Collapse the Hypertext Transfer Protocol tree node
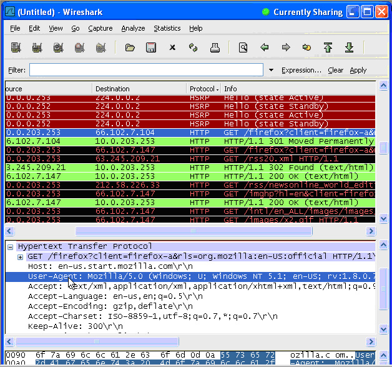The height and width of the screenshot is (367, 392). [x=10, y=247]
